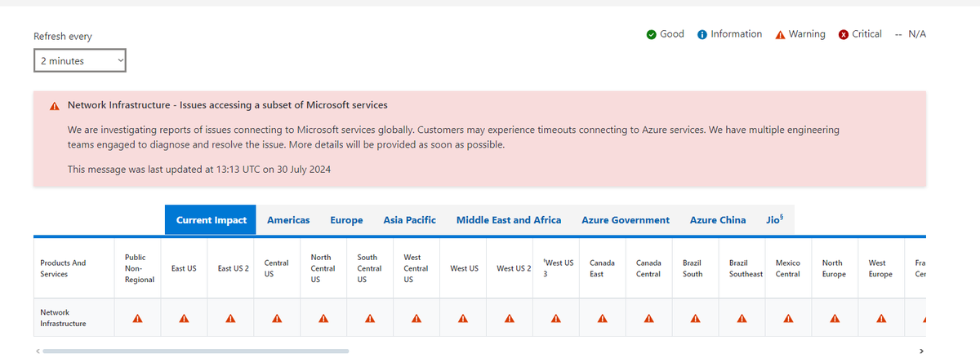Click the North Europe warning icon
Screen dimensions: 980x362
click(835, 319)
